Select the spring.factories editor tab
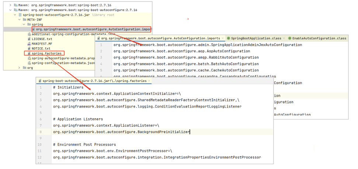This screenshot has height=169, width=358. [94, 81]
